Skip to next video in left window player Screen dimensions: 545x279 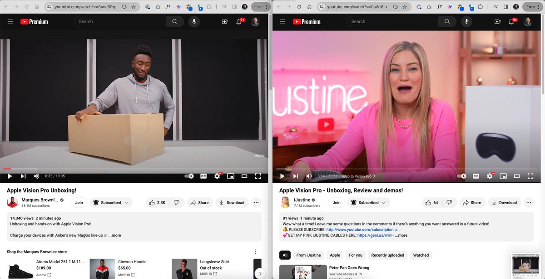coord(23,176)
